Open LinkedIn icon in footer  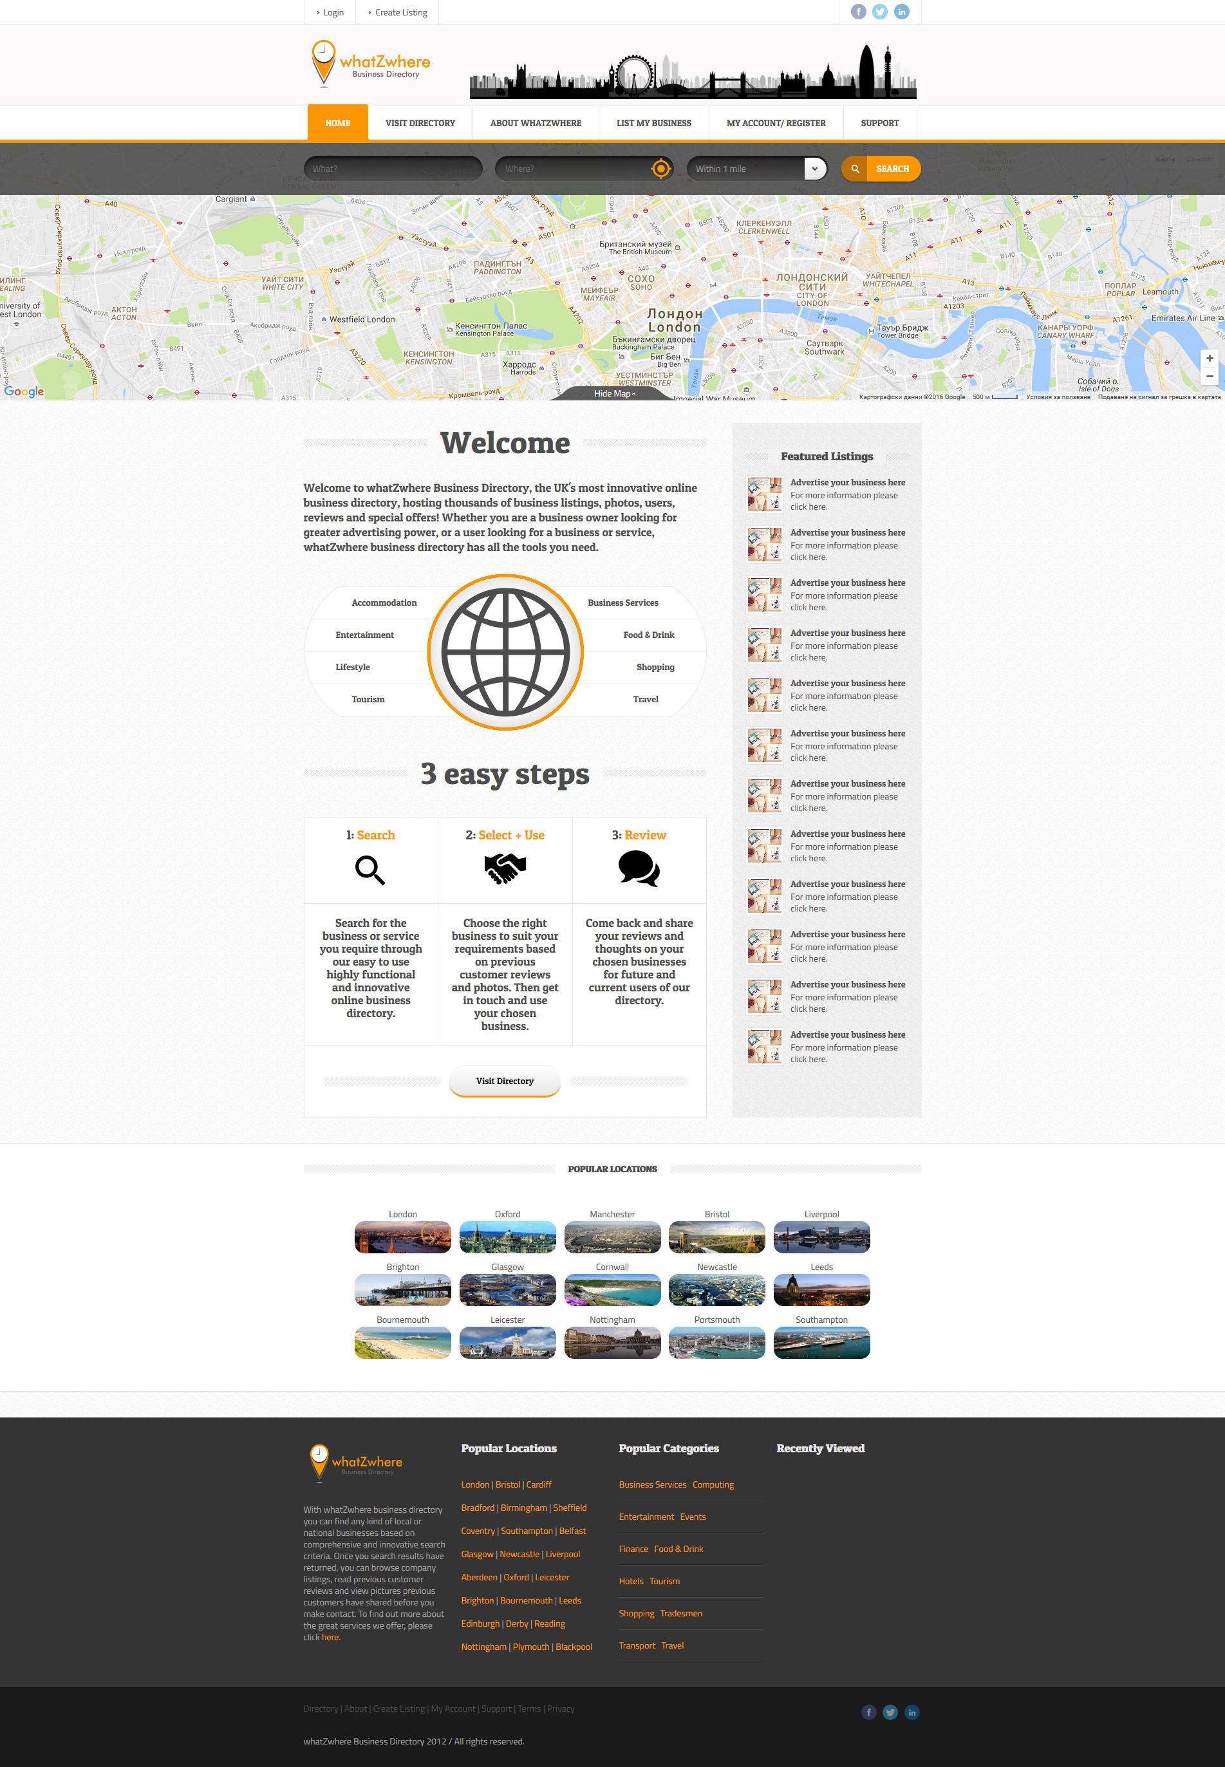click(x=911, y=1712)
